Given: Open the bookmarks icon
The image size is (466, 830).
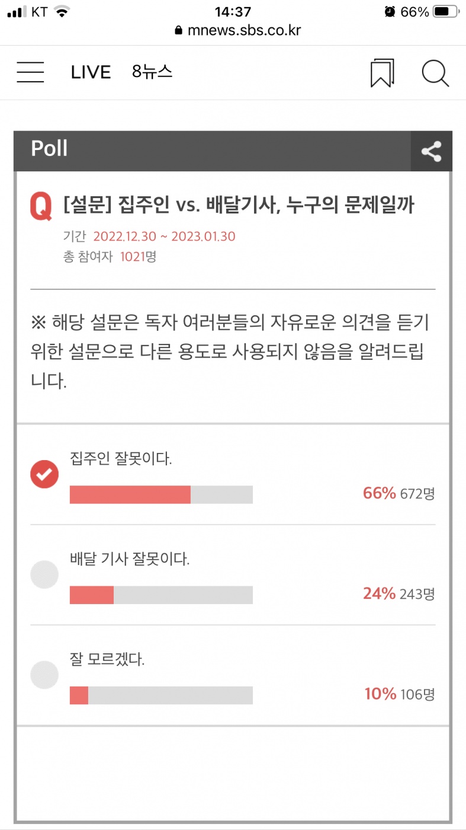Looking at the screenshot, I should tap(383, 73).
